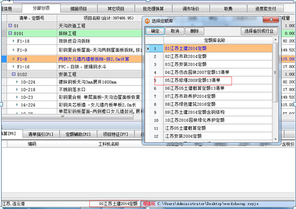The image size is (296, 209).
Task: Select 现铁皮沿沟拆除 item name cell
Action: pyautogui.click(x=100, y=41)
